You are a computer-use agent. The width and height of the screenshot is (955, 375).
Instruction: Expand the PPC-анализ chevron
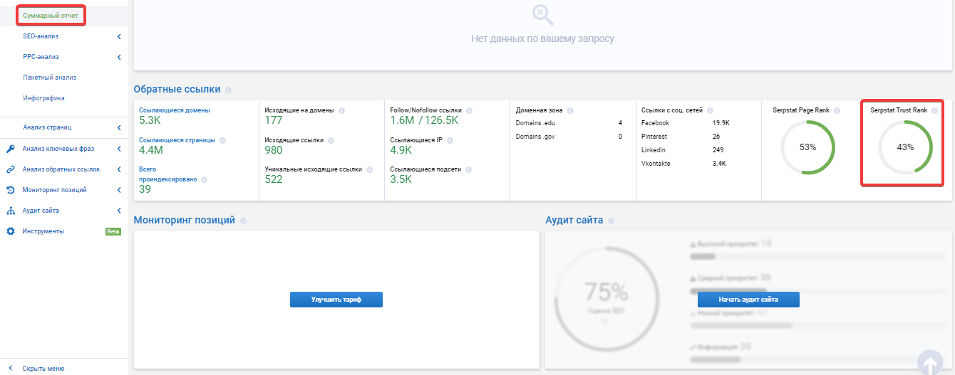click(119, 57)
